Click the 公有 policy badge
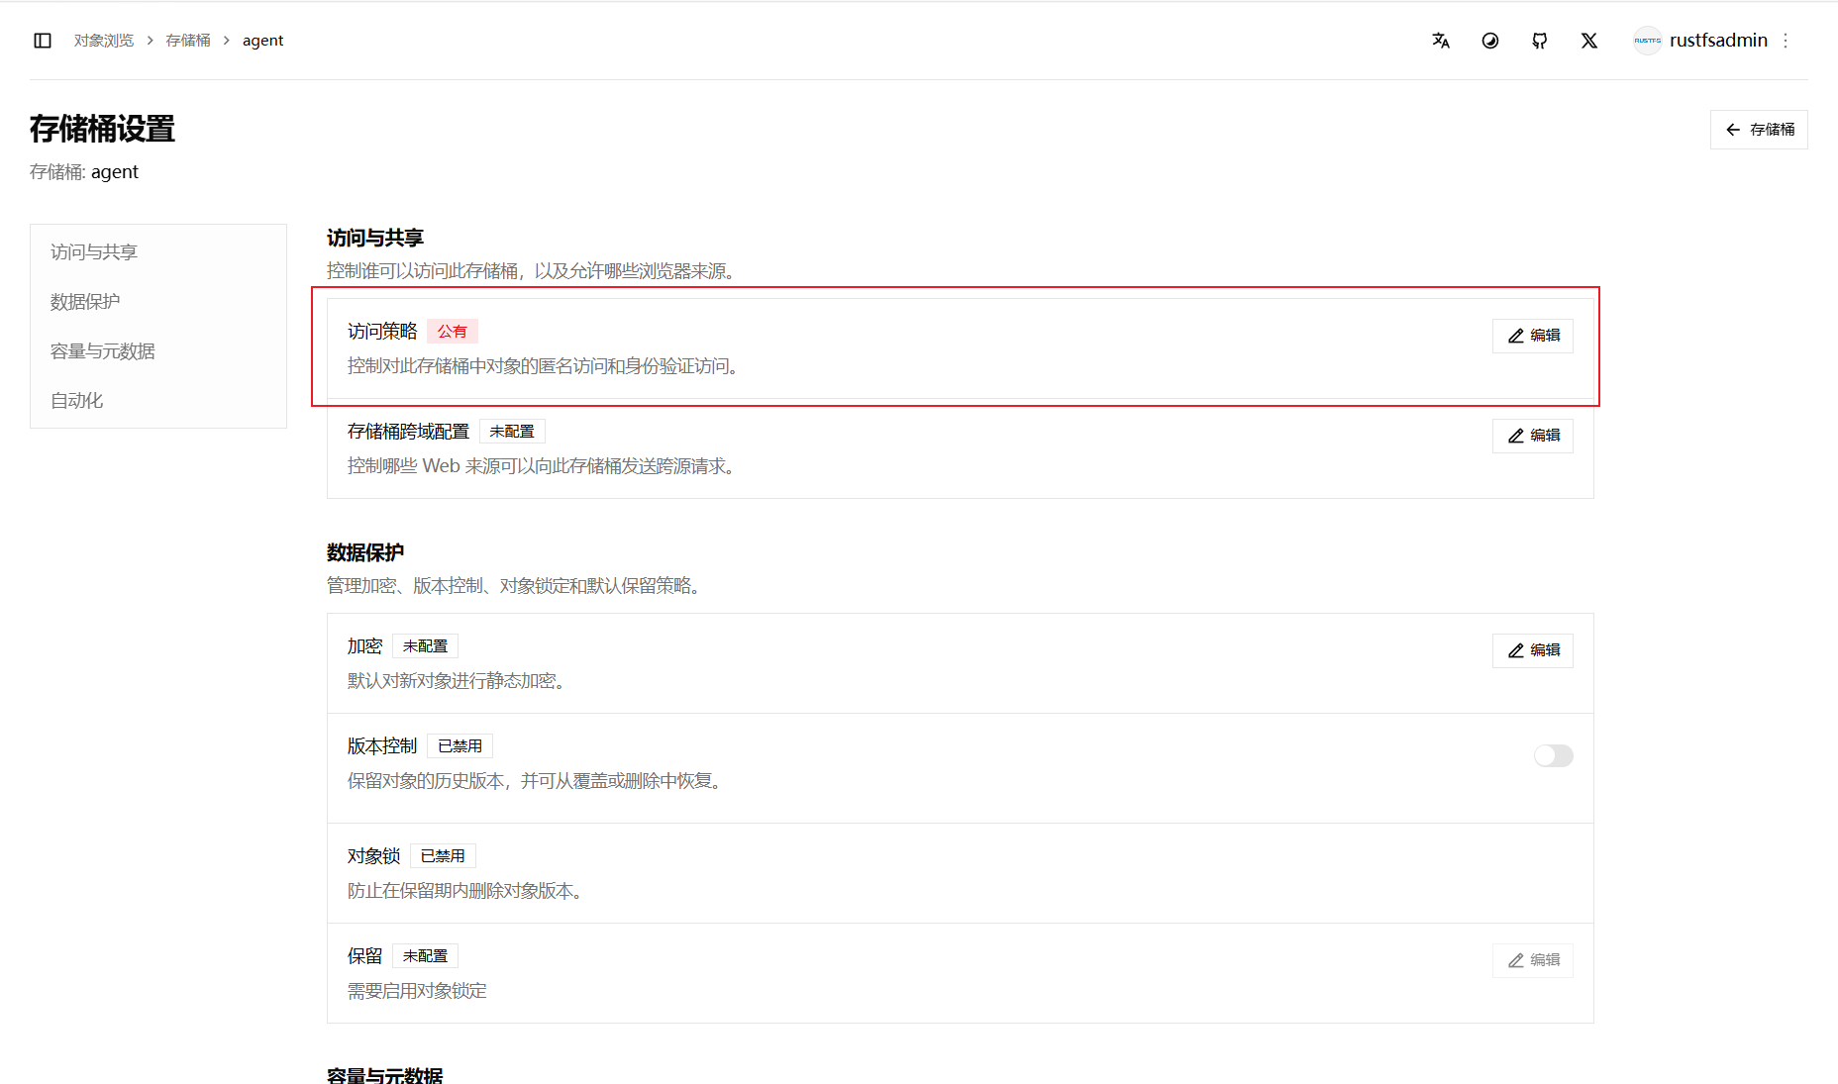The height and width of the screenshot is (1084, 1838). click(x=453, y=332)
